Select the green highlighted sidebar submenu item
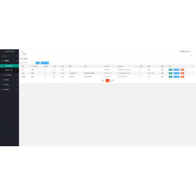The height and width of the screenshot is (196, 196). pyautogui.click(x=9, y=66)
